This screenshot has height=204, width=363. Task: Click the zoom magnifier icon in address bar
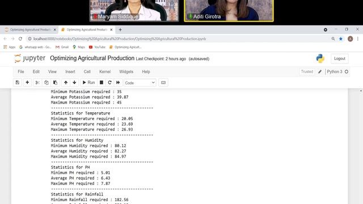(333, 39)
